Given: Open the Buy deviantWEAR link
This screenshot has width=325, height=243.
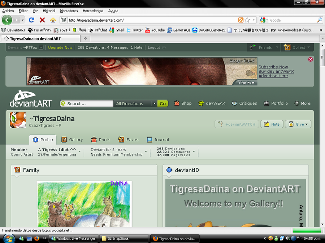Looking at the screenshot, I should pos(276,71).
